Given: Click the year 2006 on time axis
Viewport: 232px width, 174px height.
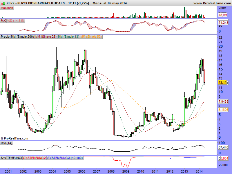Looking at the screenshot, I should coord(82,171).
